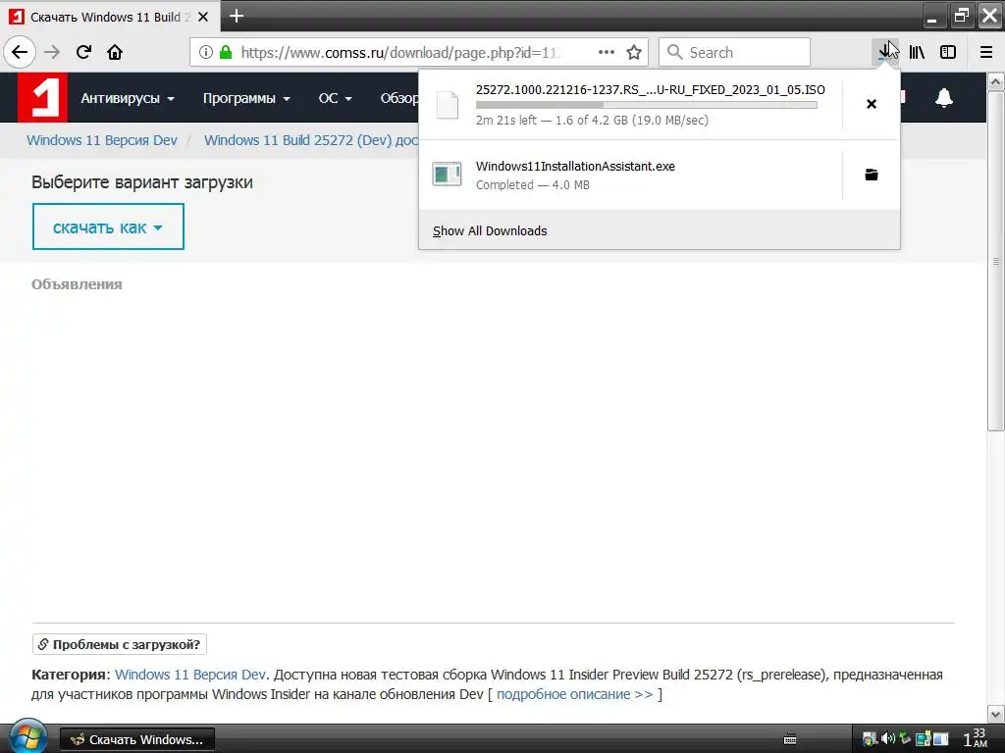Bookmark this page with the star
The image size is (1005, 753).
click(x=634, y=53)
